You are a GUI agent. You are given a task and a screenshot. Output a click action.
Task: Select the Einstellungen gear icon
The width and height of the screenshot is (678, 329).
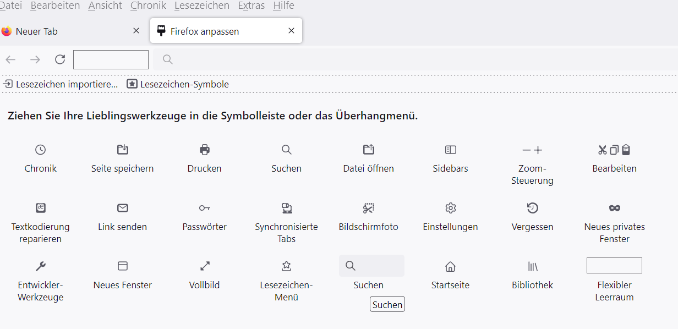[x=450, y=208]
